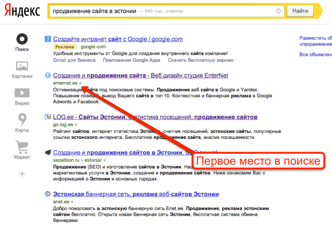Viewport: 332px width, 231px height.
Task: Click the Найти search button
Action: (300, 11)
